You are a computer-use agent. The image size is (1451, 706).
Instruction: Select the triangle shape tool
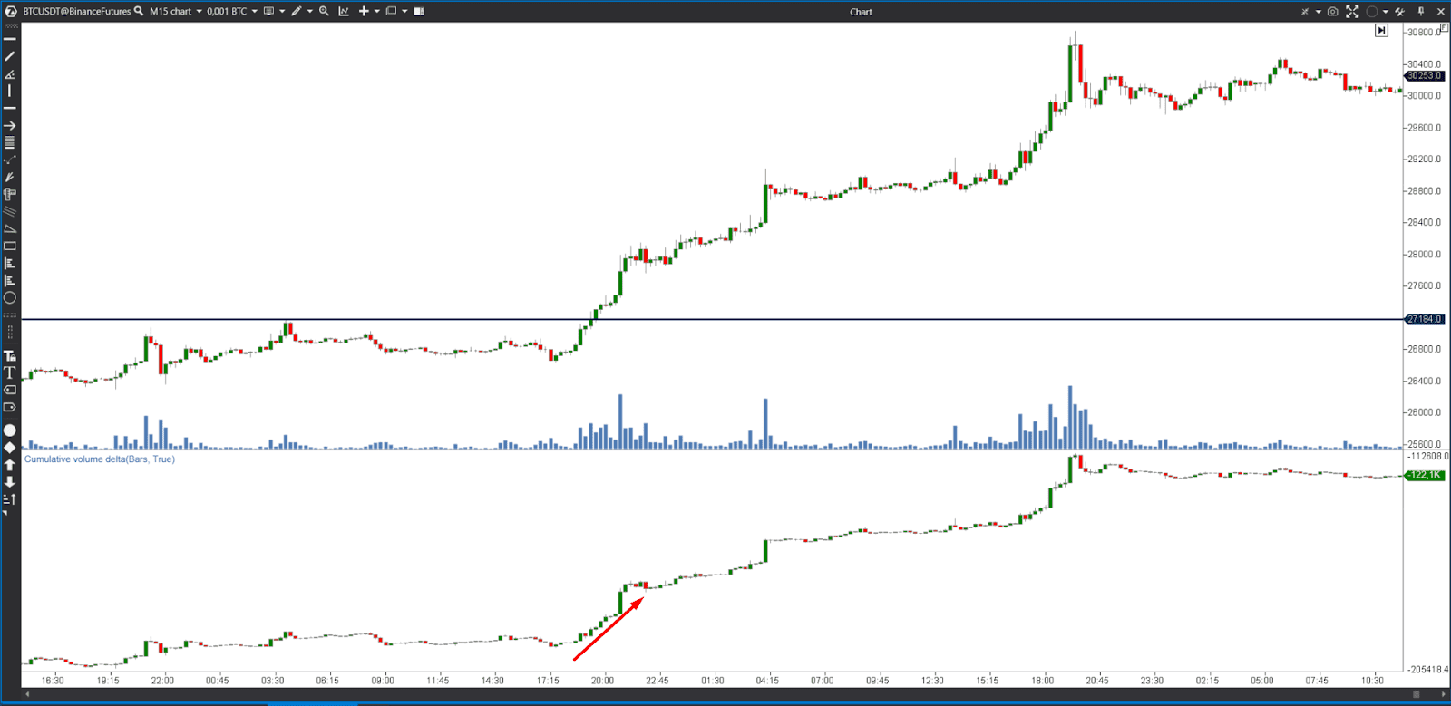(10, 228)
